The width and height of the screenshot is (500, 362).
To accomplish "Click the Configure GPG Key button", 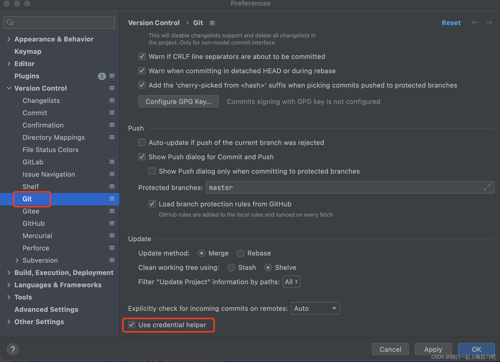I will [178, 101].
